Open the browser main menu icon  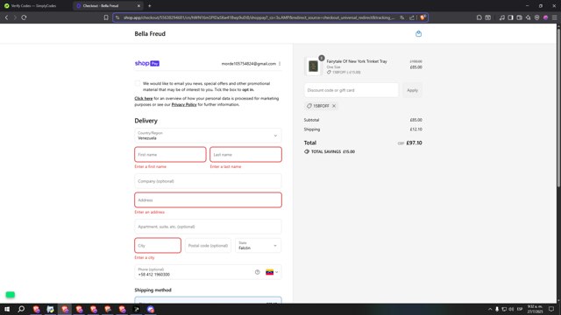pos(555,17)
